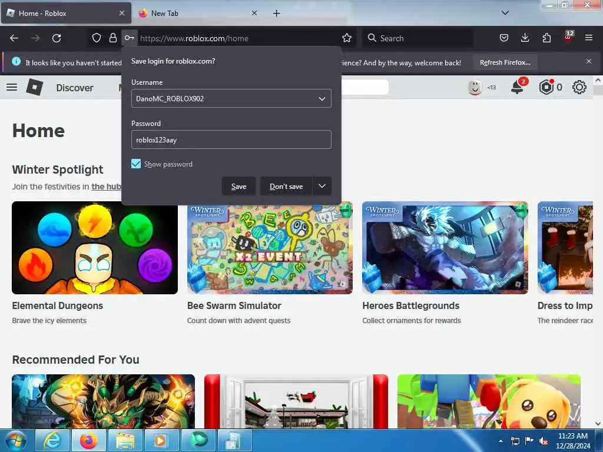Open the Firefox downloads panel
603x452 pixels.
click(525, 38)
